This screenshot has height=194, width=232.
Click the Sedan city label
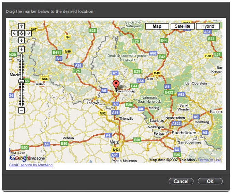(40, 84)
